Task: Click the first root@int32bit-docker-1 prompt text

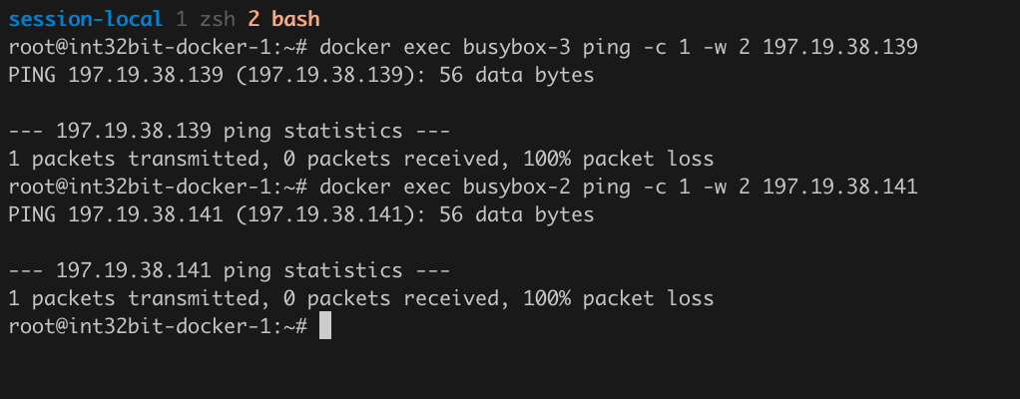Action: 158,48
